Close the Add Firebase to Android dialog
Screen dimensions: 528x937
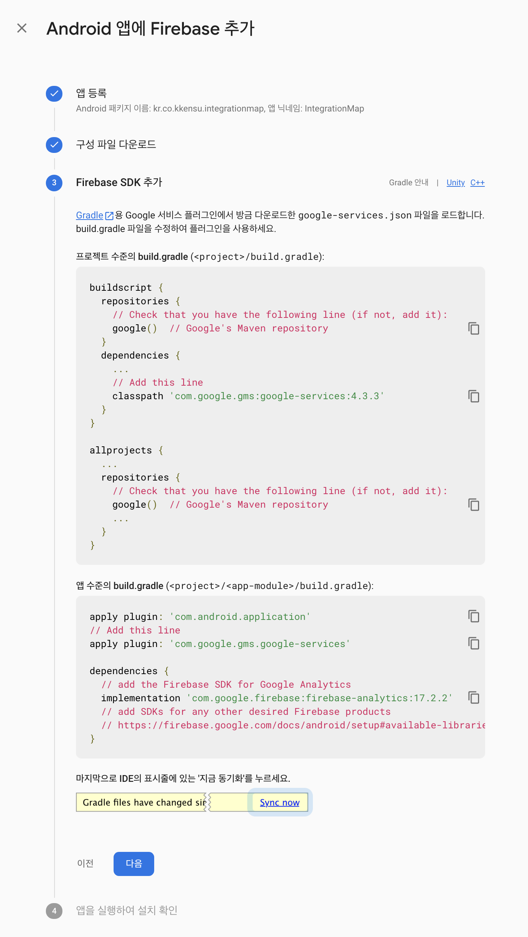pyautogui.click(x=22, y=28)
